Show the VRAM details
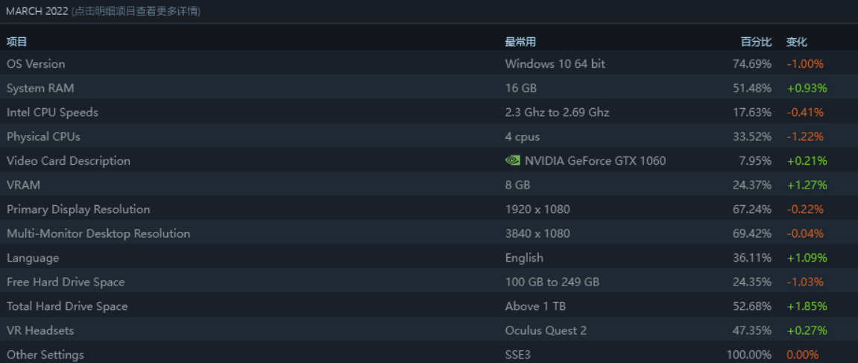Viewport: 858px width, 363px height. pyautogui.click(x=23, y=185)
